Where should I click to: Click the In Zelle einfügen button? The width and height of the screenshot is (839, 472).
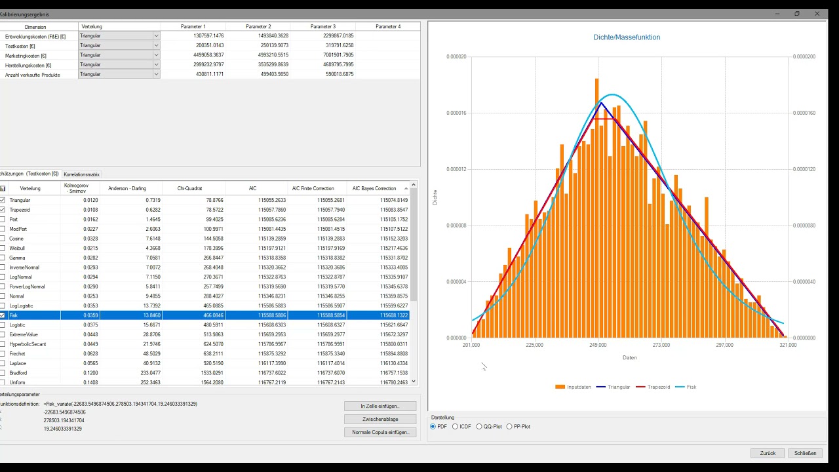click(380, 406)
